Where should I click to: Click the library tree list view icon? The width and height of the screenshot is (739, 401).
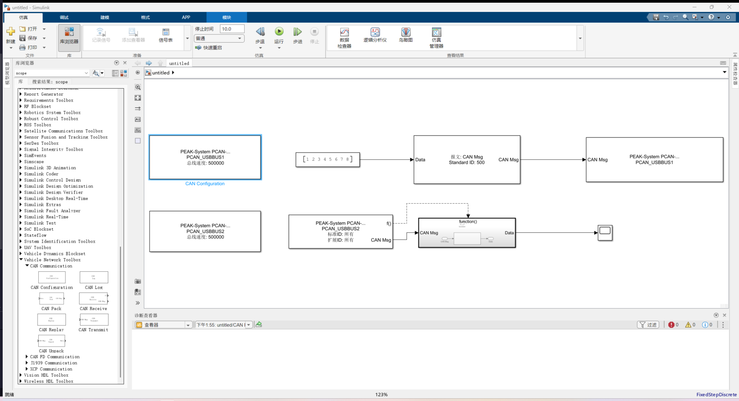[x=115, y=73]
